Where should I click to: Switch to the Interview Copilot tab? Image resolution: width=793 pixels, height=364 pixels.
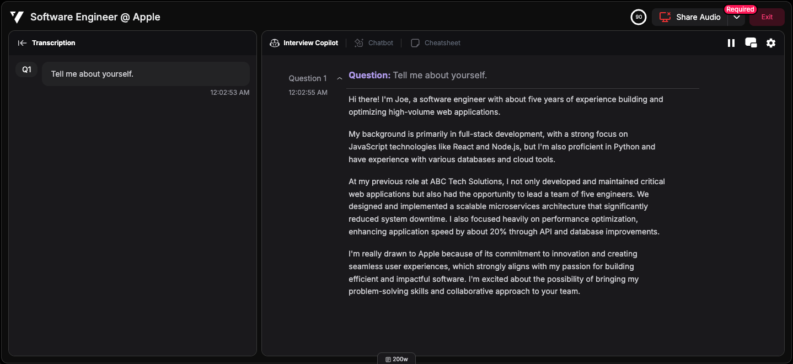click(304, 43)
